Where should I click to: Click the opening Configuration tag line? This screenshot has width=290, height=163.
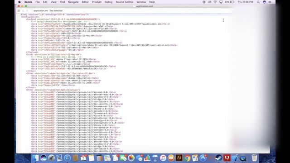30,17
